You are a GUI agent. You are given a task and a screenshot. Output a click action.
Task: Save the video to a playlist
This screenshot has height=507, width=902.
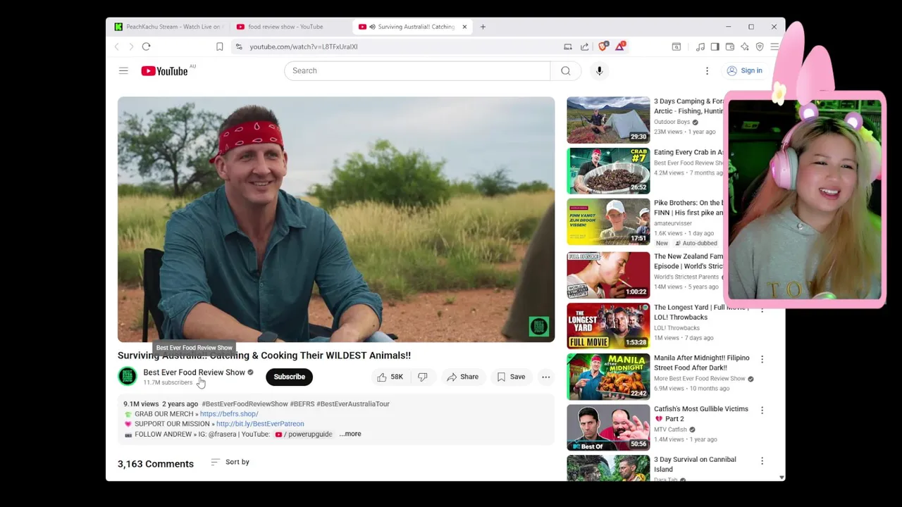(511, 377)
